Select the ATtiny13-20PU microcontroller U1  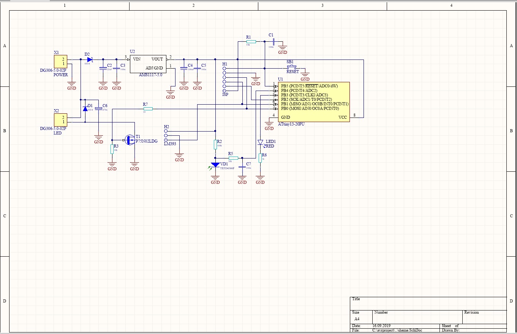click(x=314, y=102)
